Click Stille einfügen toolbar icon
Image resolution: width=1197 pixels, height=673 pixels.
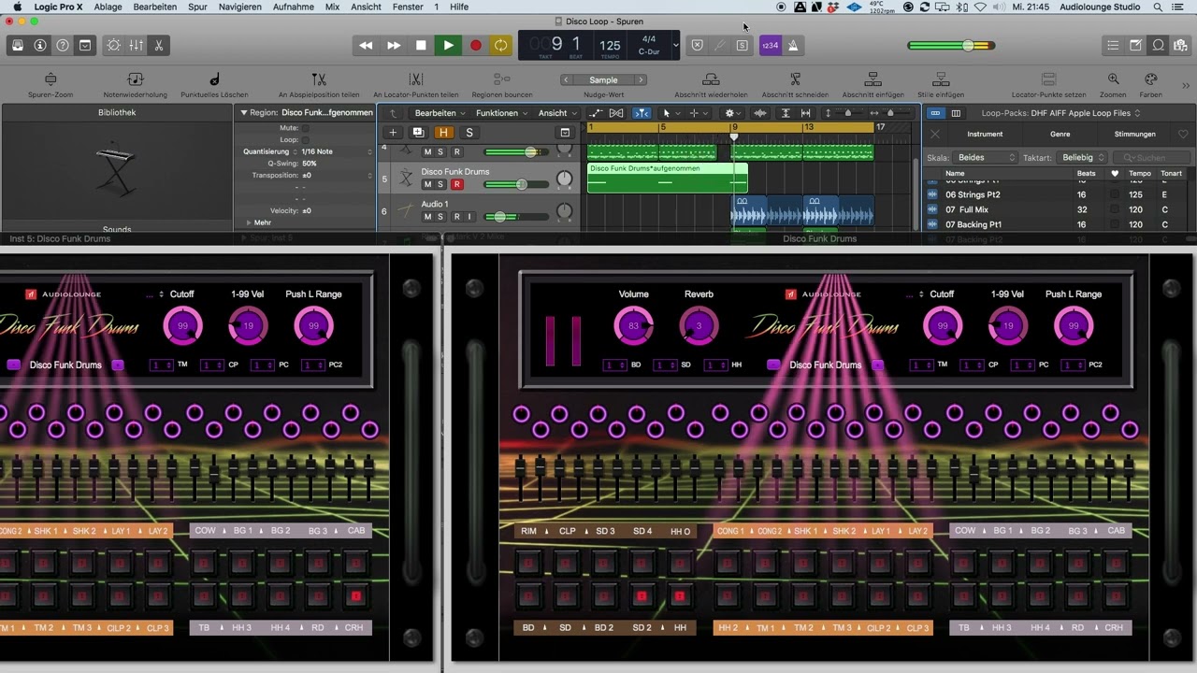click(x=941, y=80)
